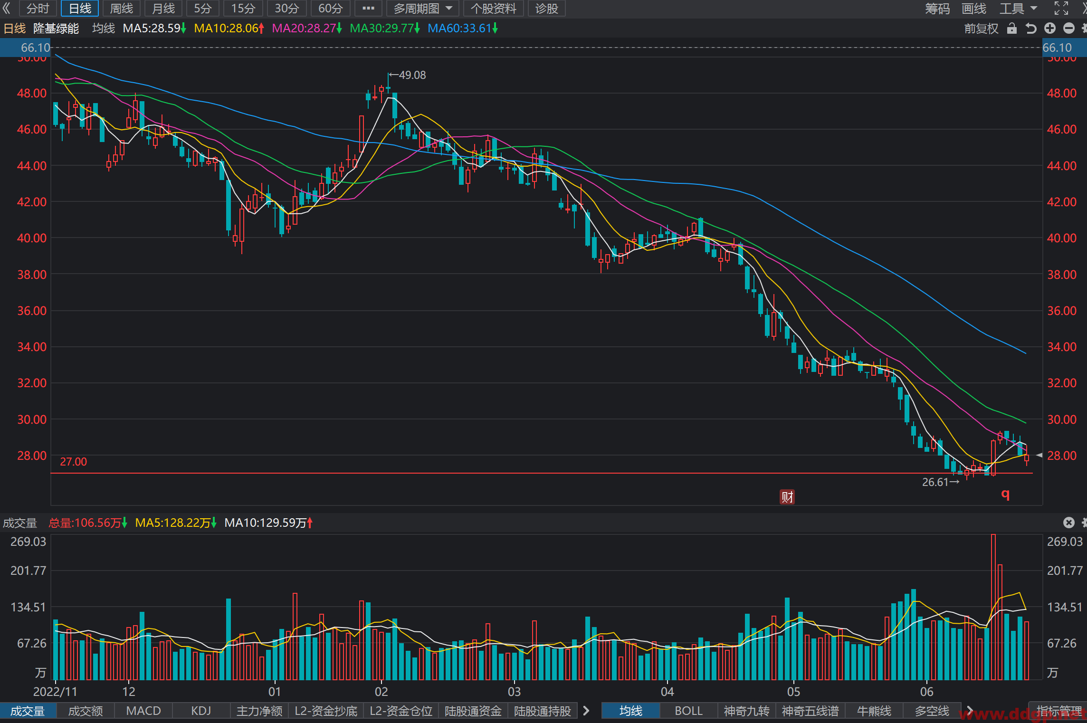
Task: Select 成交额 turnover indicator tab
Action: tap(86, 711)
